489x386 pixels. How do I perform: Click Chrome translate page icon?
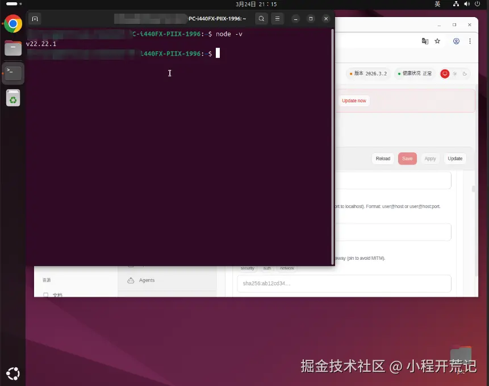425,41
